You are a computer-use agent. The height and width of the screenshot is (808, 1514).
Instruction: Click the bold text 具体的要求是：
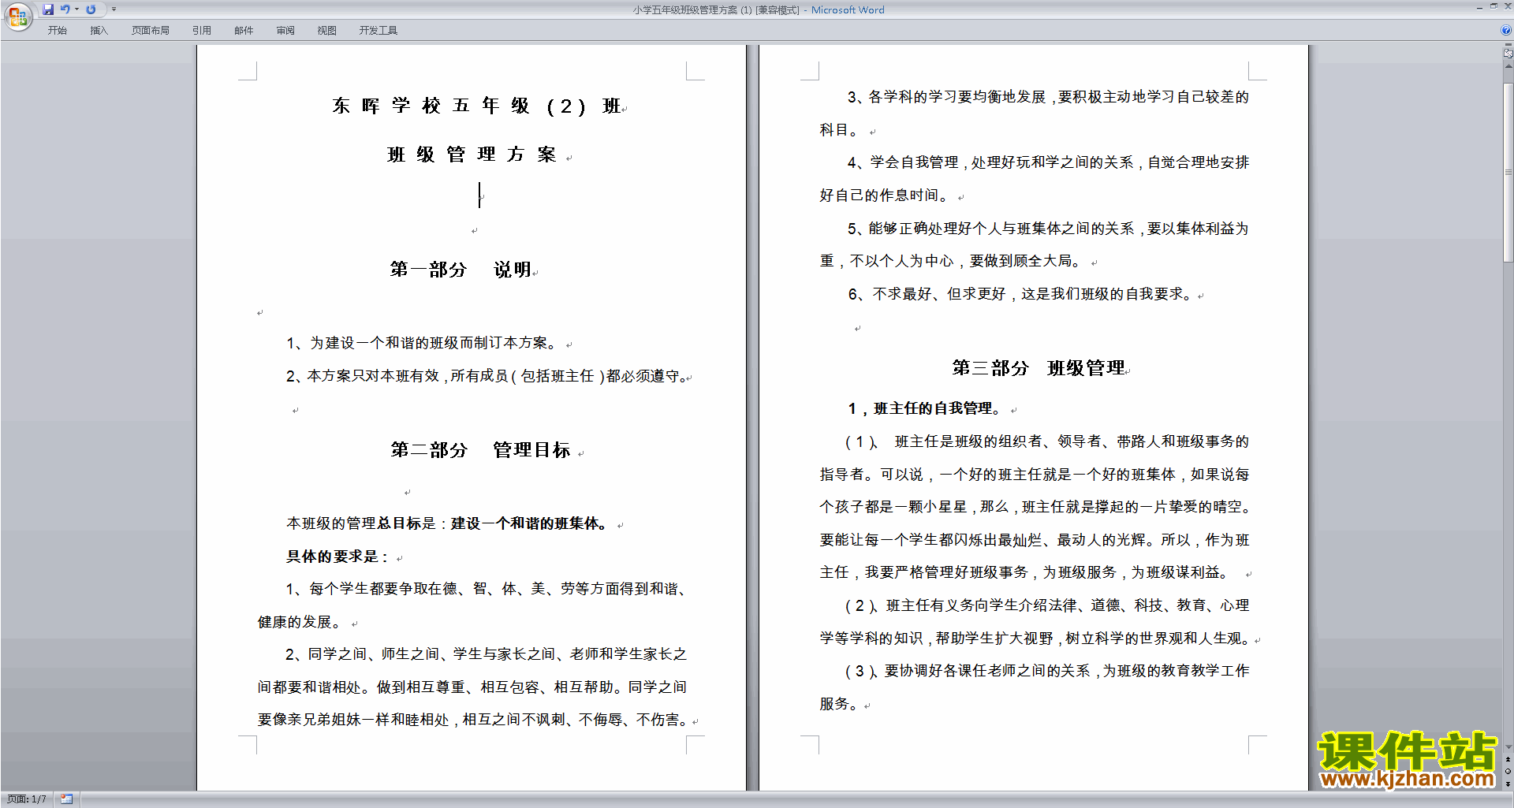click(338, 557)
